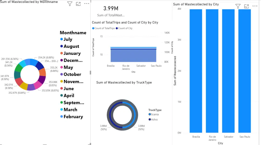Image resolution: width=261 pixels, height=145 pixels.
Task: Click the 3.99M card value
Action: pyautogui.click(x=111, y=8)
